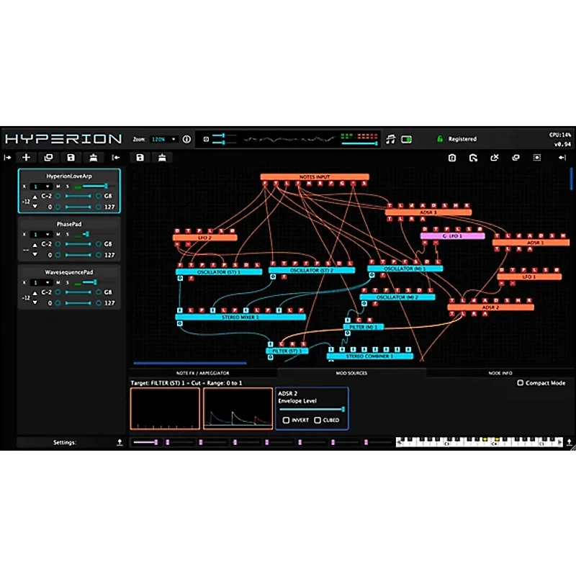The width and height of the screenshot is (576, 576).
Task: Mute the HyperionLoveArp layer
Action: (58, 186)
